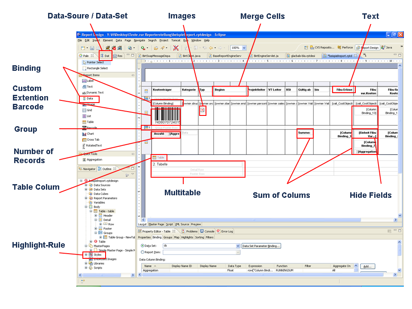Image resolution: width=412 pixels, height=309 pixels.
Task: Open the Filters property tab
Action: pyautogui.click(x=209, y=237)
